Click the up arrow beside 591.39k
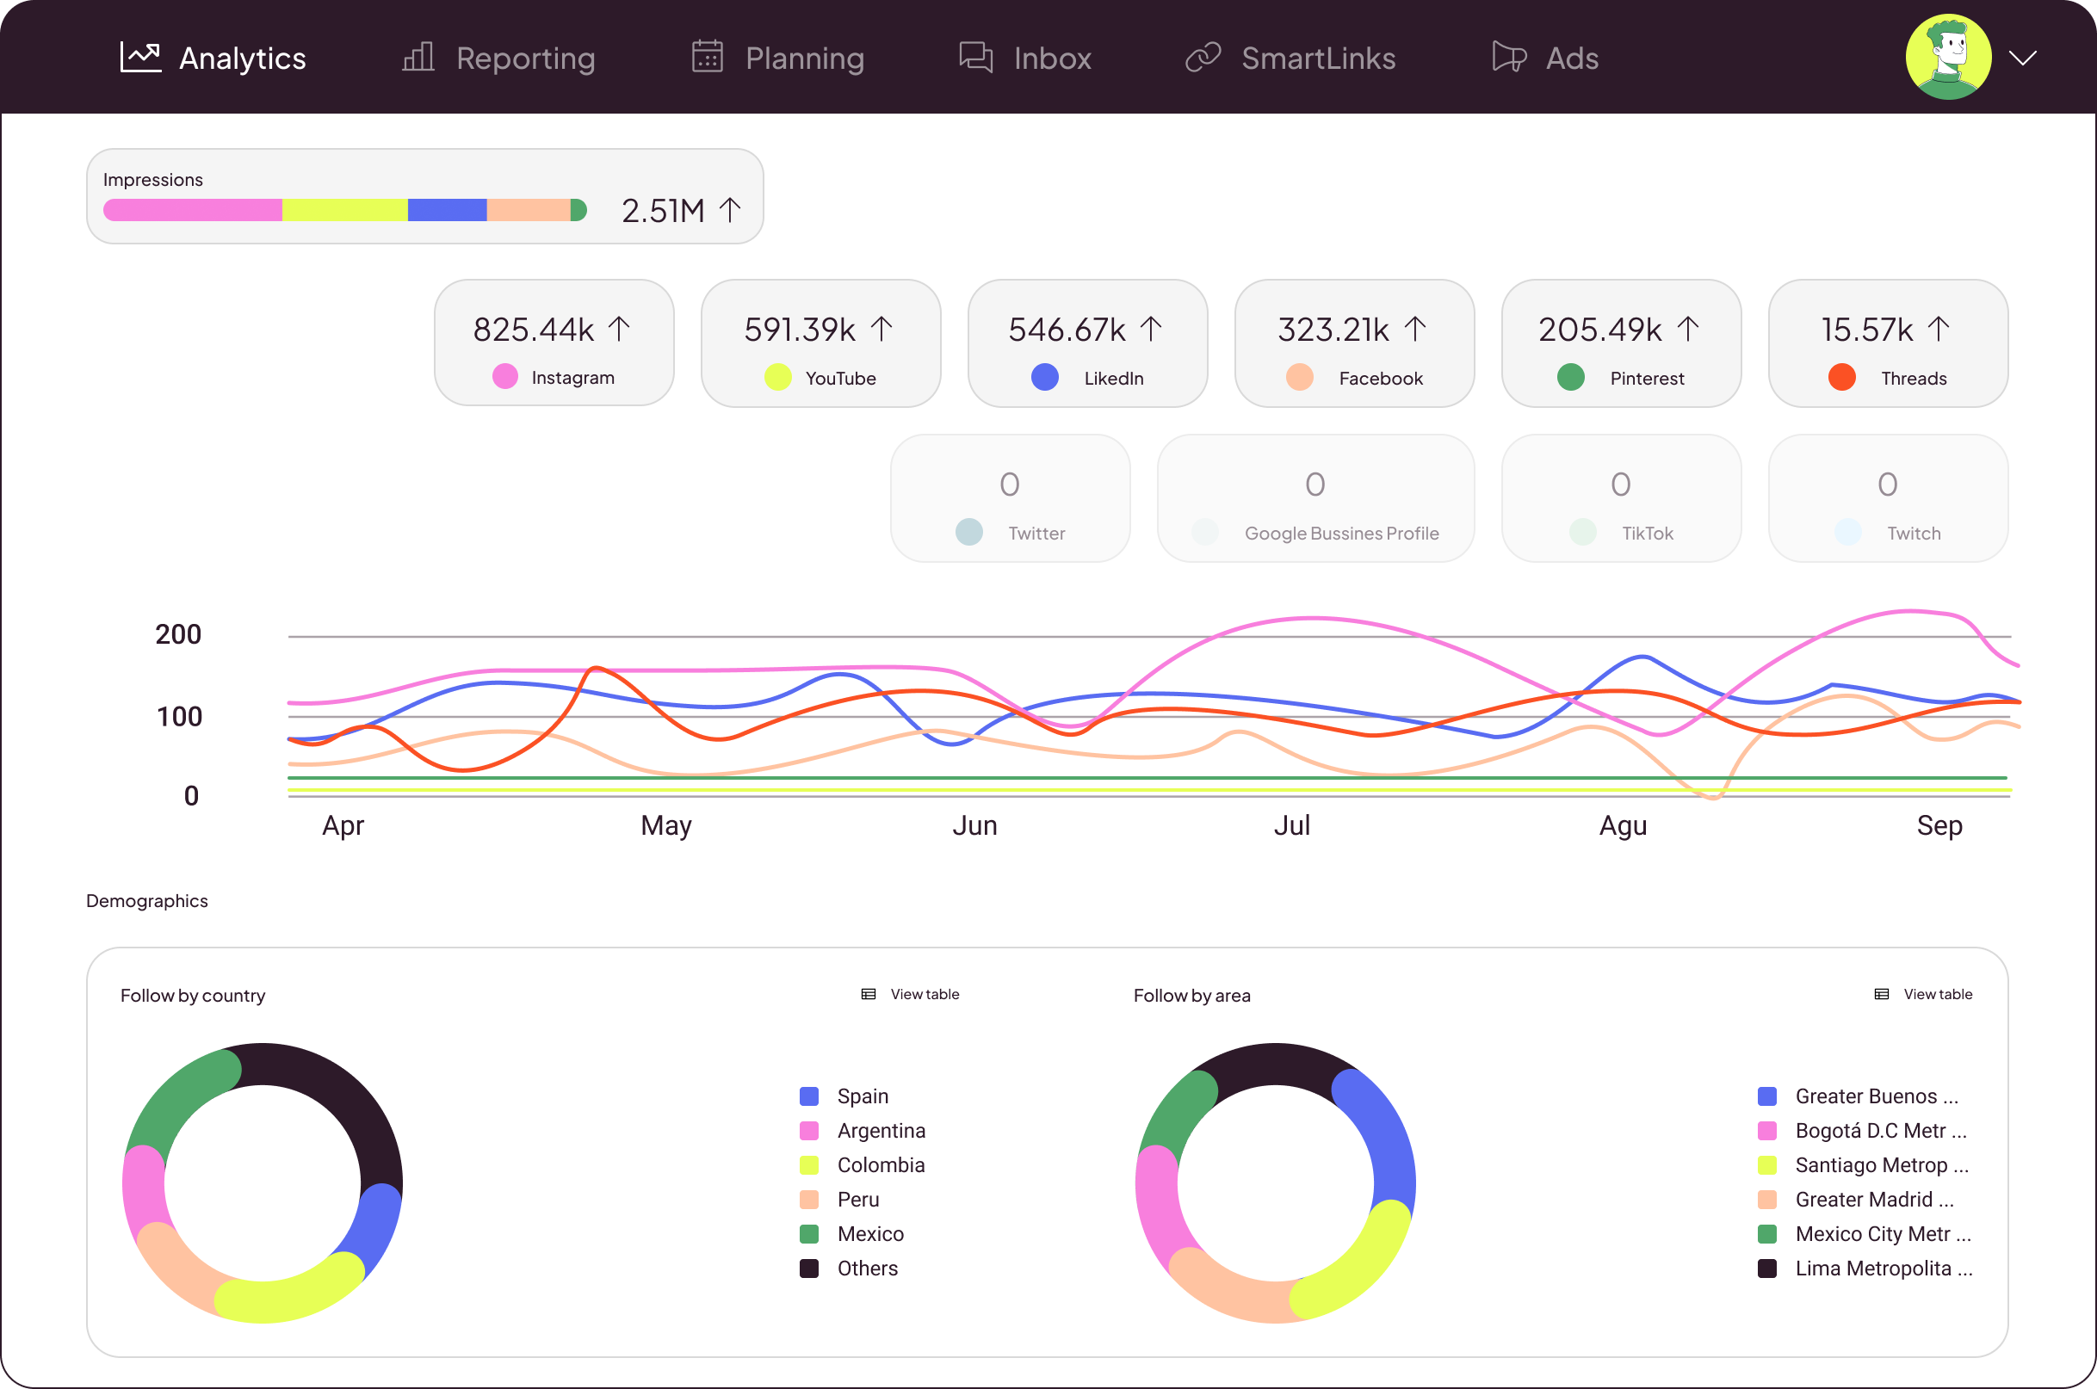This screenshot has height=1389, width=2097. click(881, 329)
